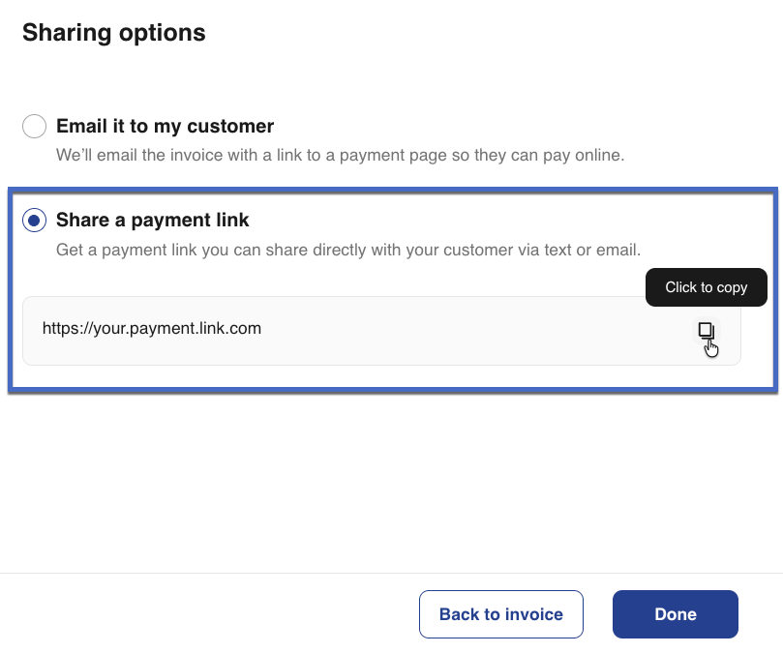Click the copy icon beside the payment link
Screen dimensions: 783x653
pyautogui.click(x=707, y=331)
